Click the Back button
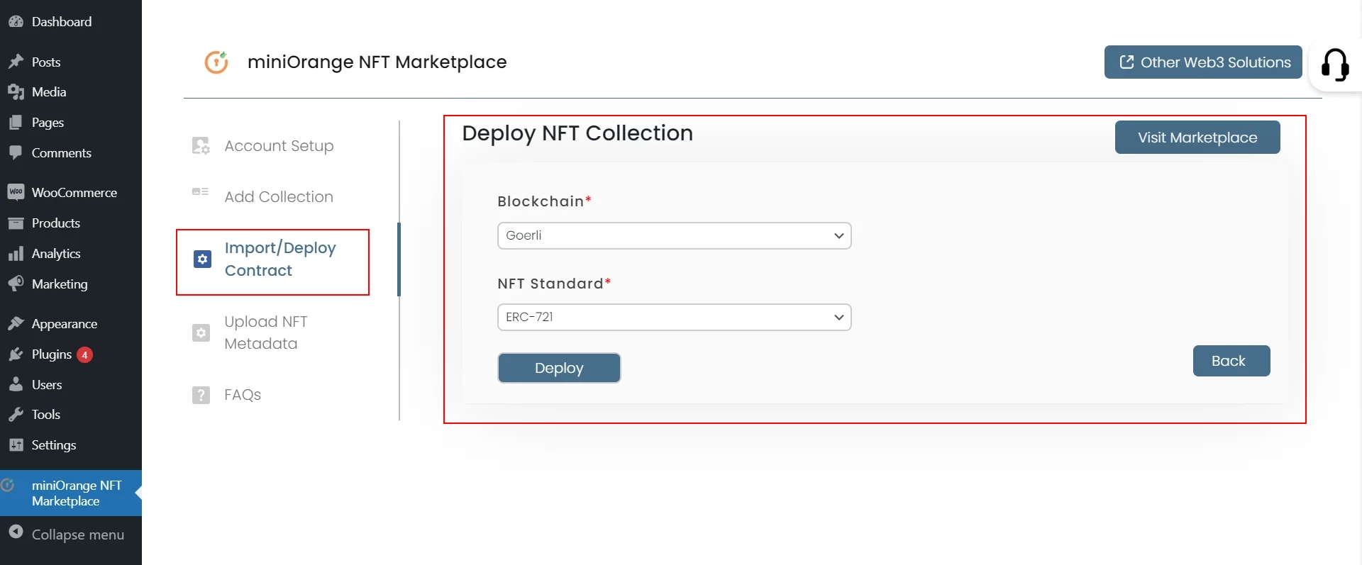This screenshot has height=565, width=1362. (x=1231, y=361)
